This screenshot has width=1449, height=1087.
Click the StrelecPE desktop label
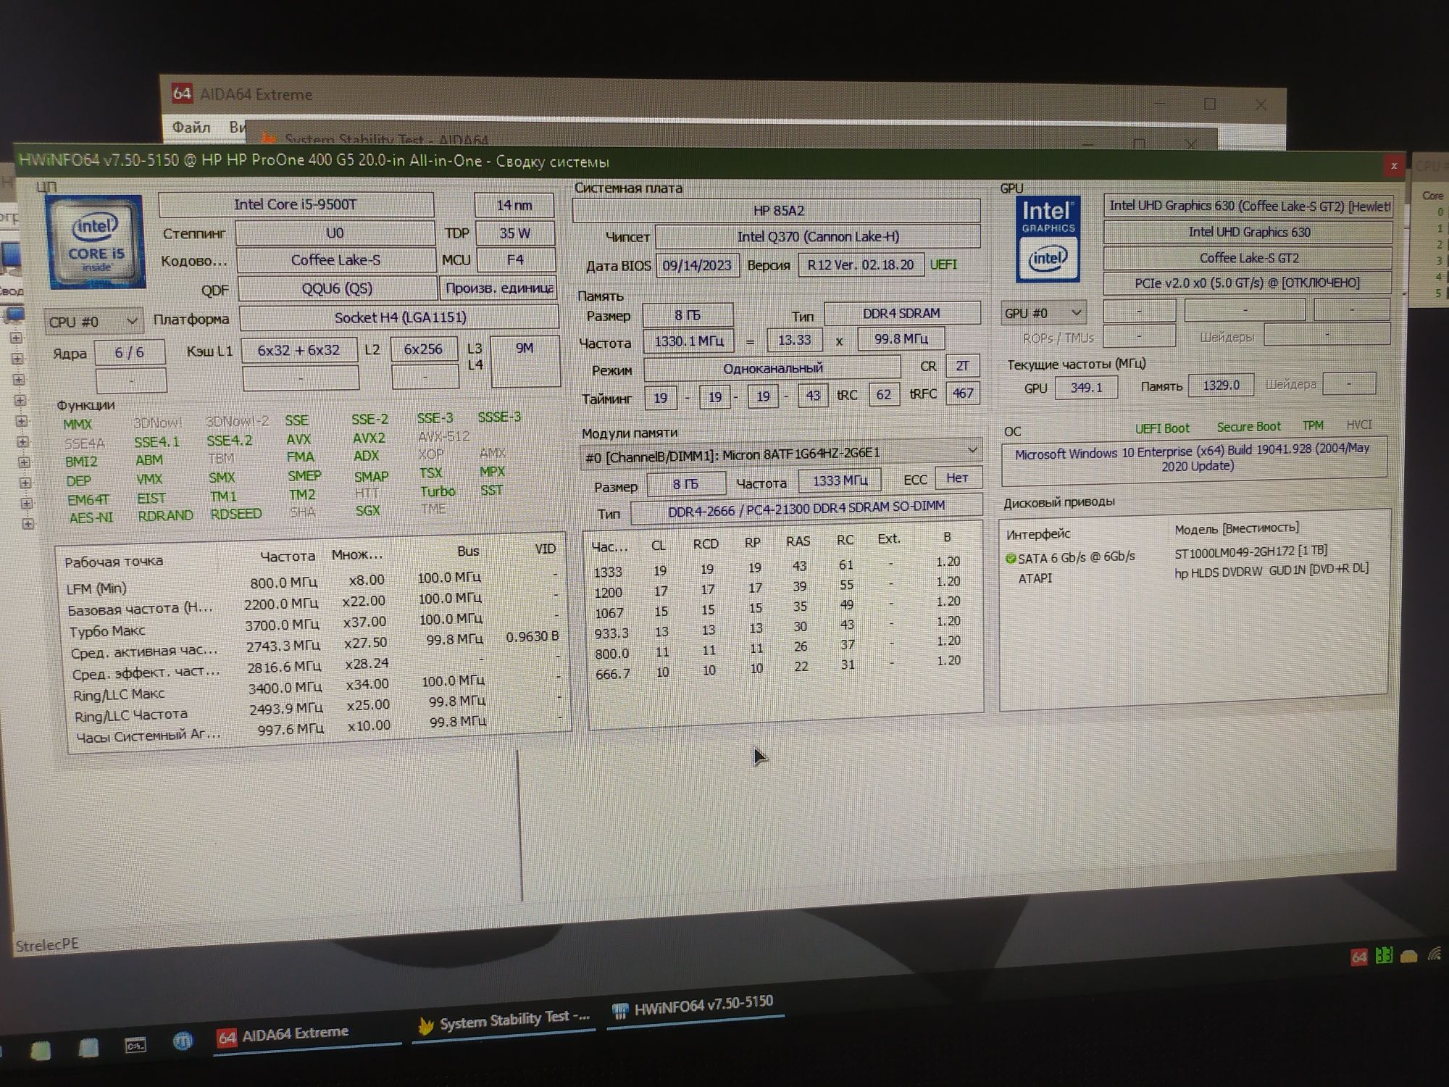(46, 945)
